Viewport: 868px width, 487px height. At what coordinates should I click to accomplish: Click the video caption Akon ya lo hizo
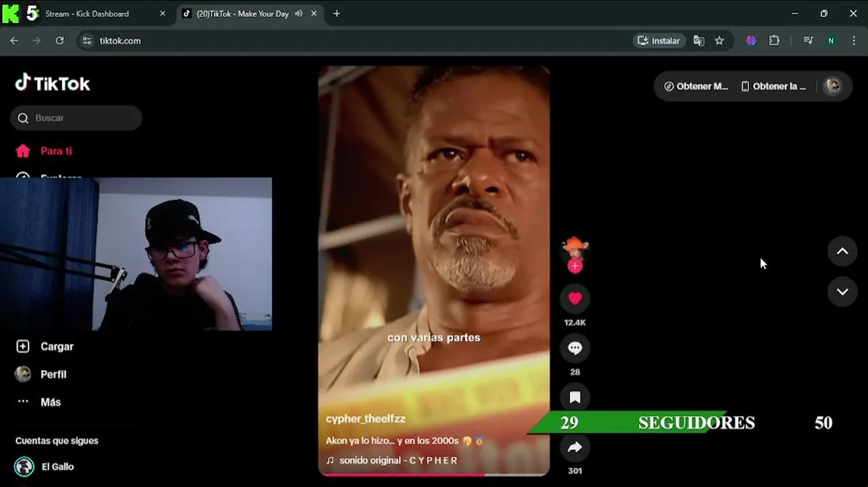404,441
